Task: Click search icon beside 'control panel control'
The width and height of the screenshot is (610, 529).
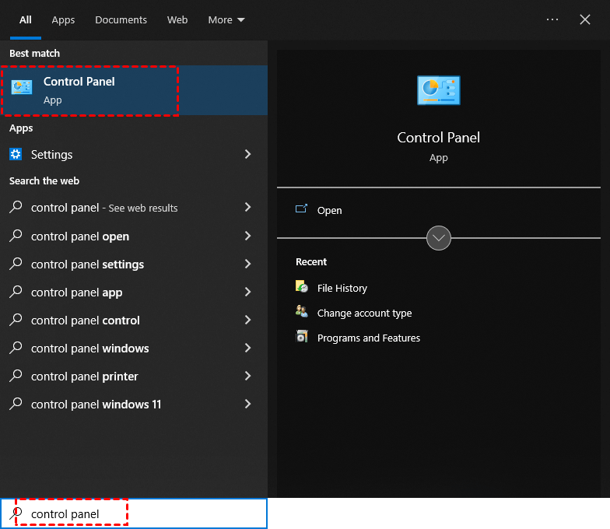Action: click(16, 320)
